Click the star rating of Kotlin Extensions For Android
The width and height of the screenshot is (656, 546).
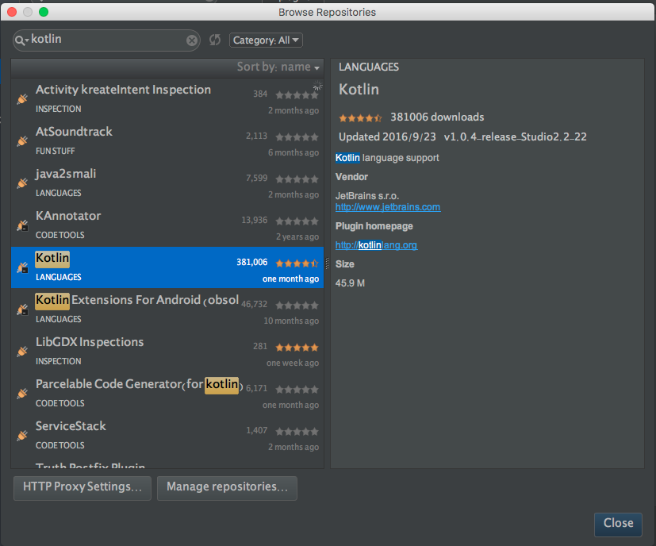pos(297,306)
